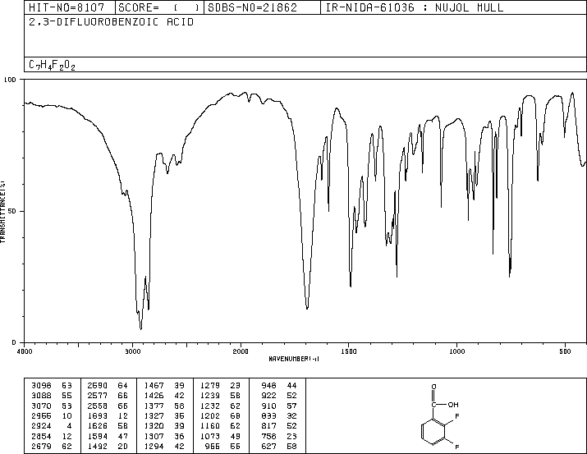The width and height of the screenshot is (587, 454).
Task: Select peak table entry 2577
Action: [108, 396]
